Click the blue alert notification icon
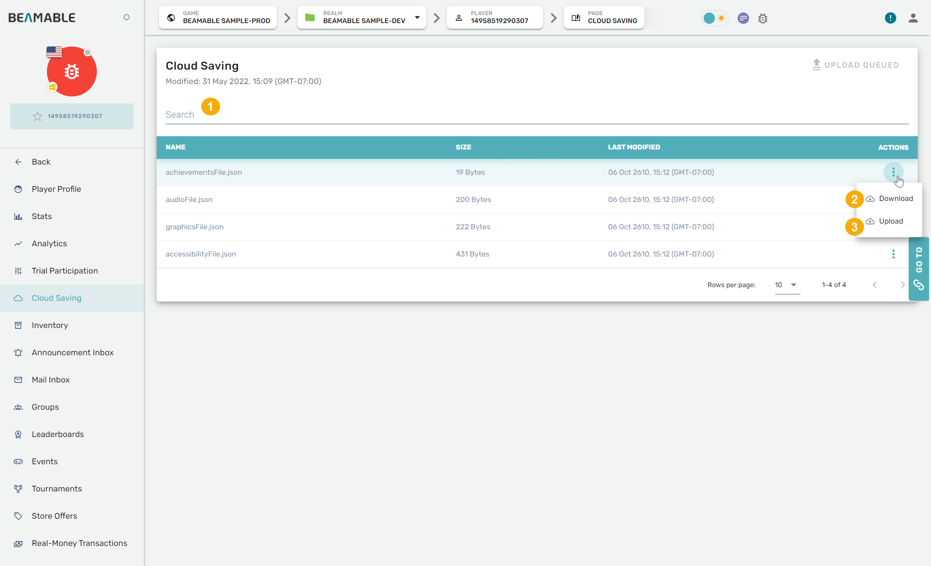The image size is (931, 566). 890,18
